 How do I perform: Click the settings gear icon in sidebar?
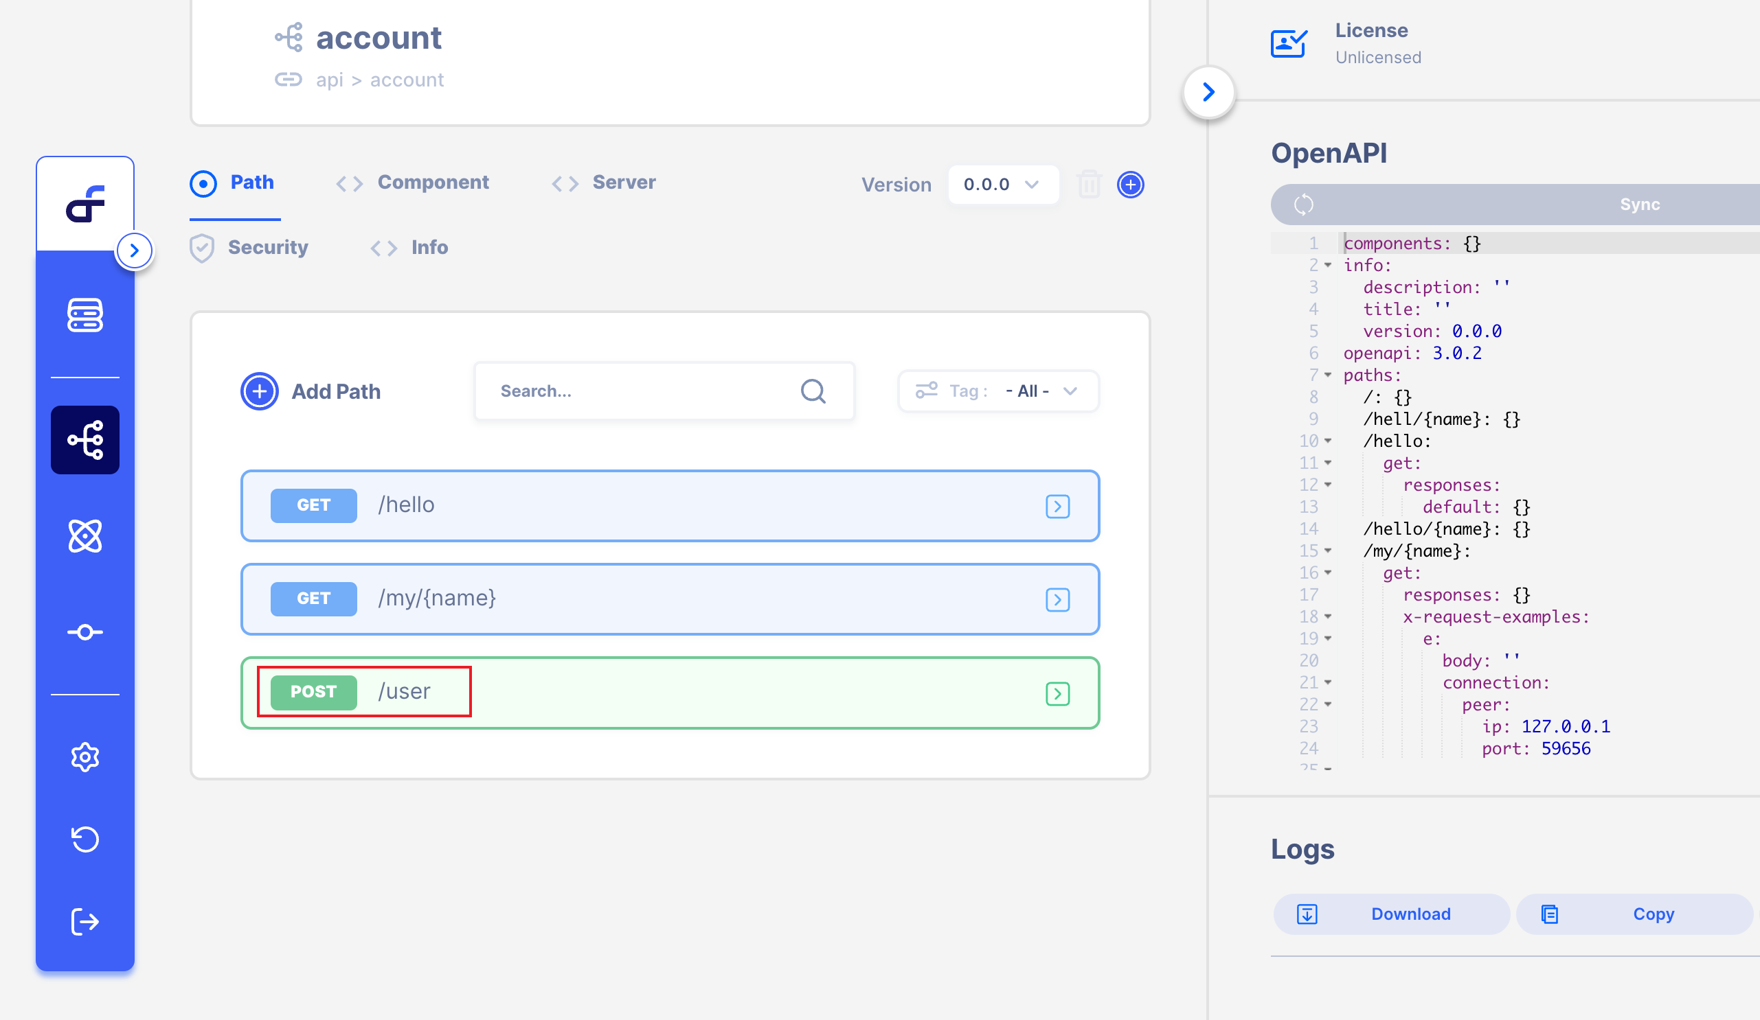point(87,756)
